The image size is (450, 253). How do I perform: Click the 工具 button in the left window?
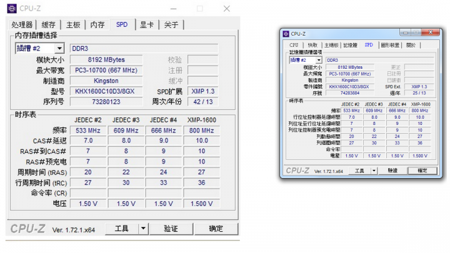pos(122,229)
